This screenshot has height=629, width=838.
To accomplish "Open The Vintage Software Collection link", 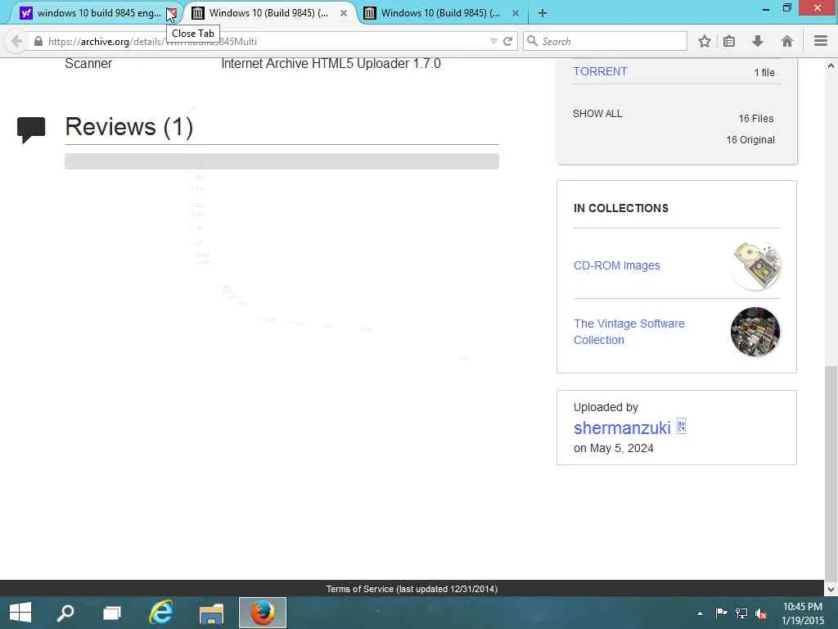I will click(629, 332).
